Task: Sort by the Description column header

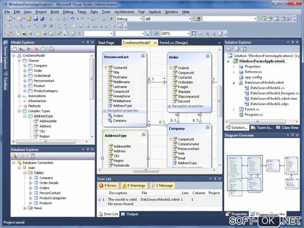Action: tap(118, 193)
